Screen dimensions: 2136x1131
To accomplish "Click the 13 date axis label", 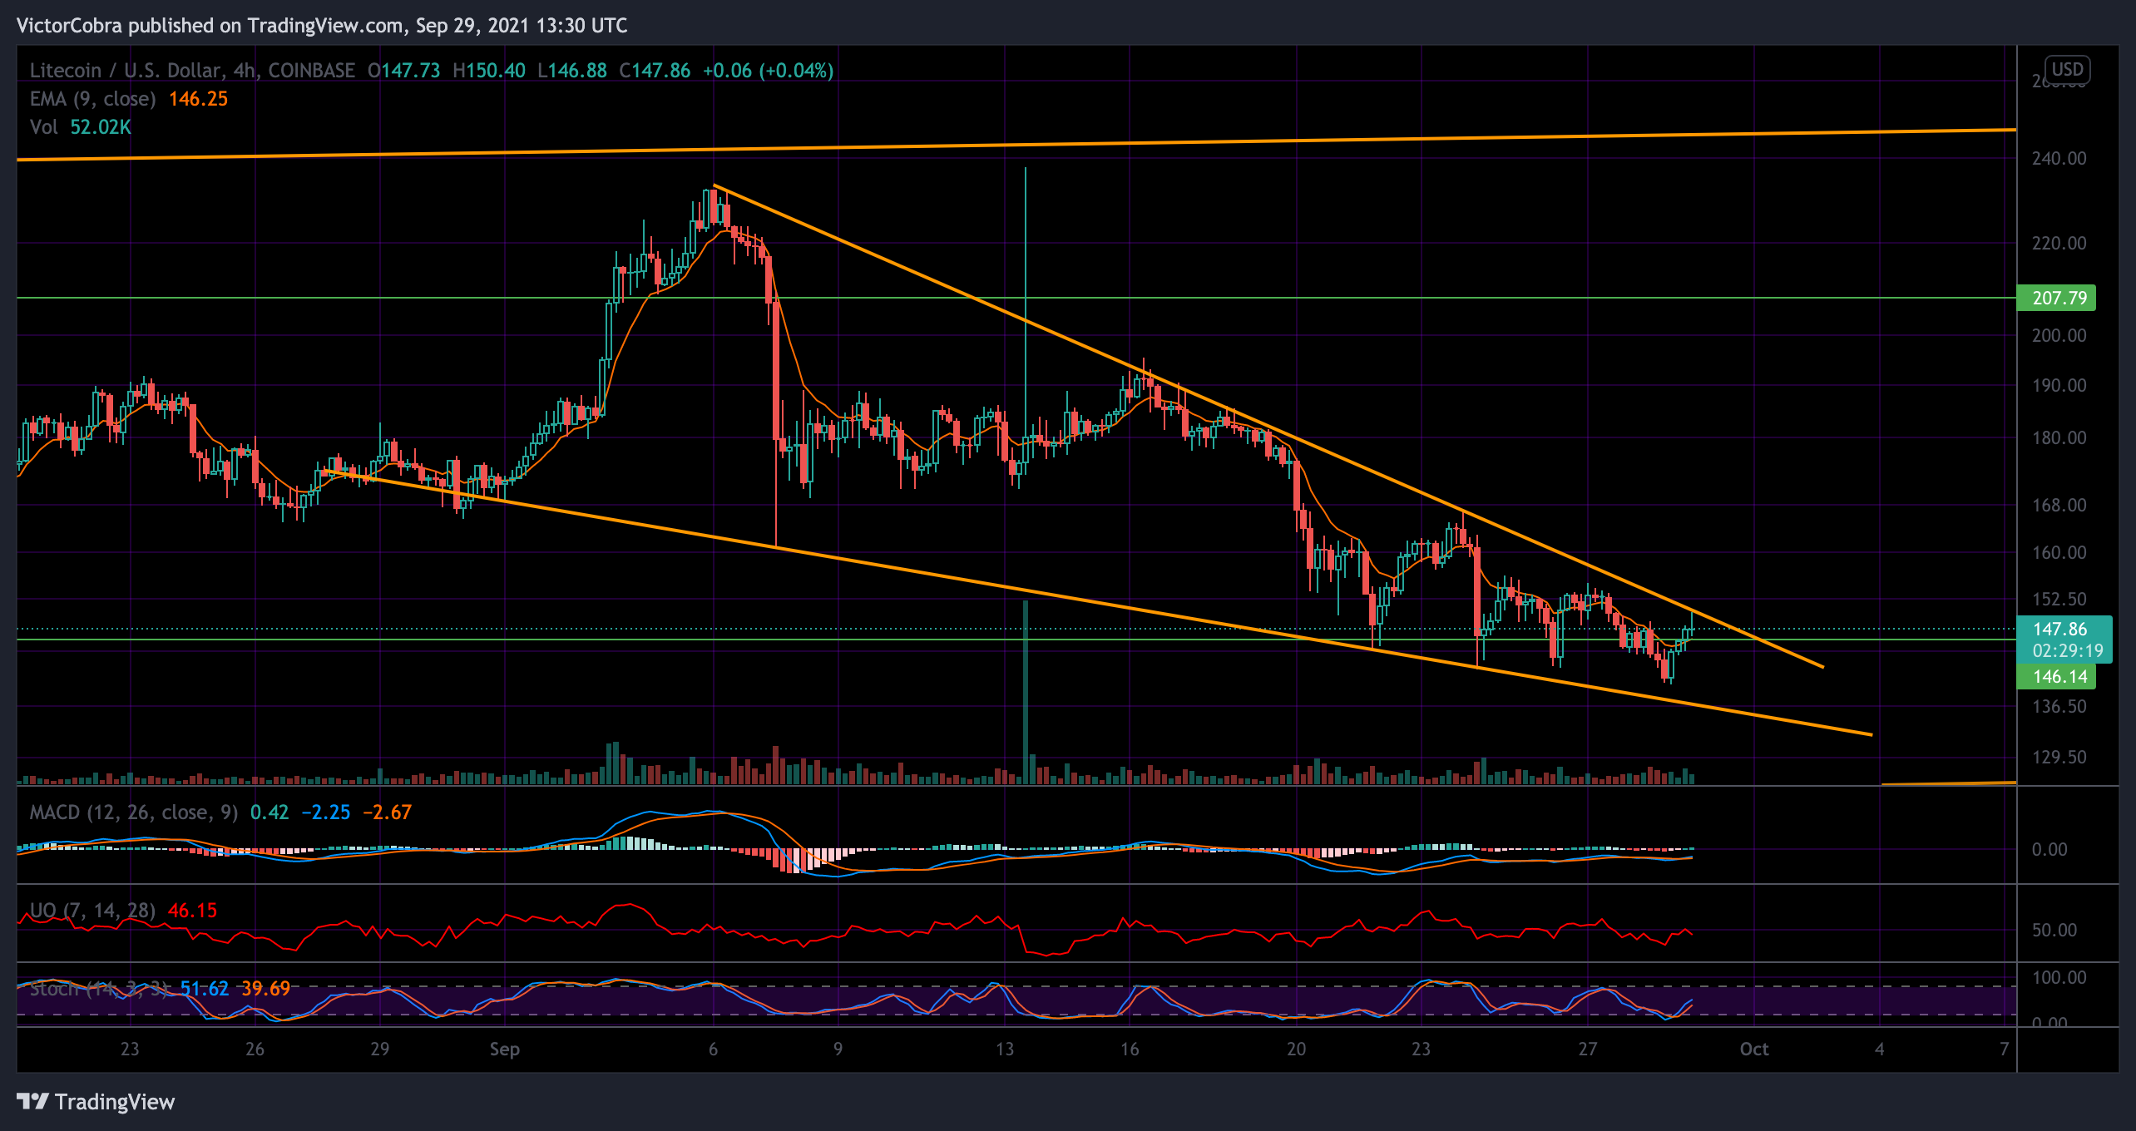I will tap(1005, 1049).
